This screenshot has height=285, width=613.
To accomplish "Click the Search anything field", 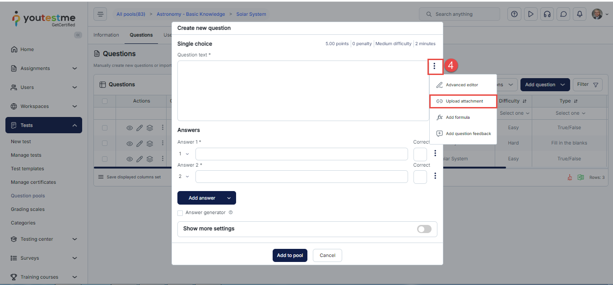I will coord(460,14).
